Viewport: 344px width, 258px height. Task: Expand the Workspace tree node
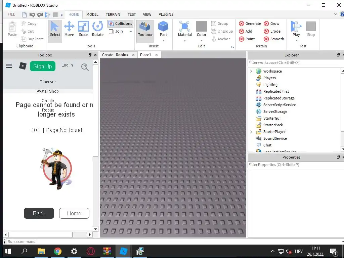point(251,71)
